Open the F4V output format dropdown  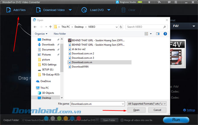coord(194,26)
